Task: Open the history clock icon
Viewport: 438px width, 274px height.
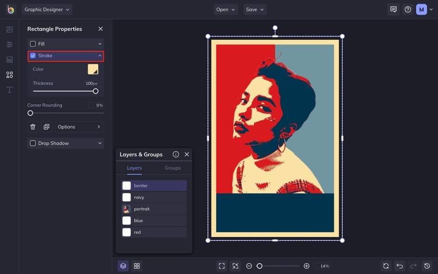Action: pyautogui.click(x=427, y=266)
